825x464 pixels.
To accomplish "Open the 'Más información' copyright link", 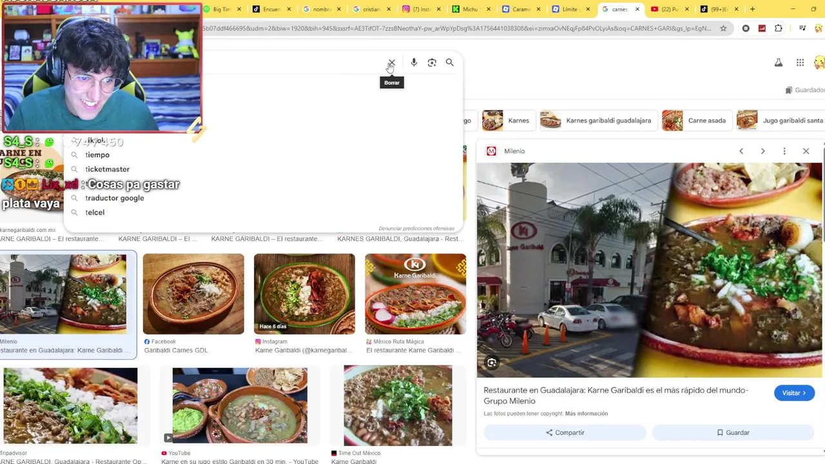I will point(587,414).
